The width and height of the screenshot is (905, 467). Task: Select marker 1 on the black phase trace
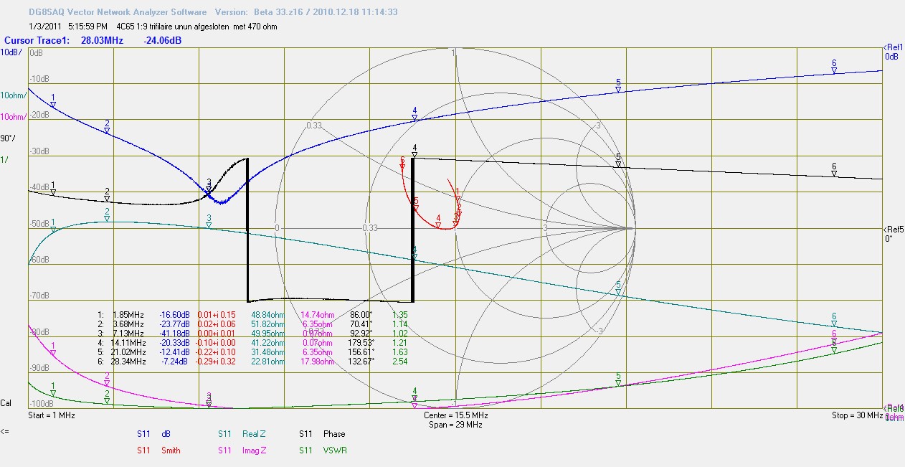[x=53, y=189]
